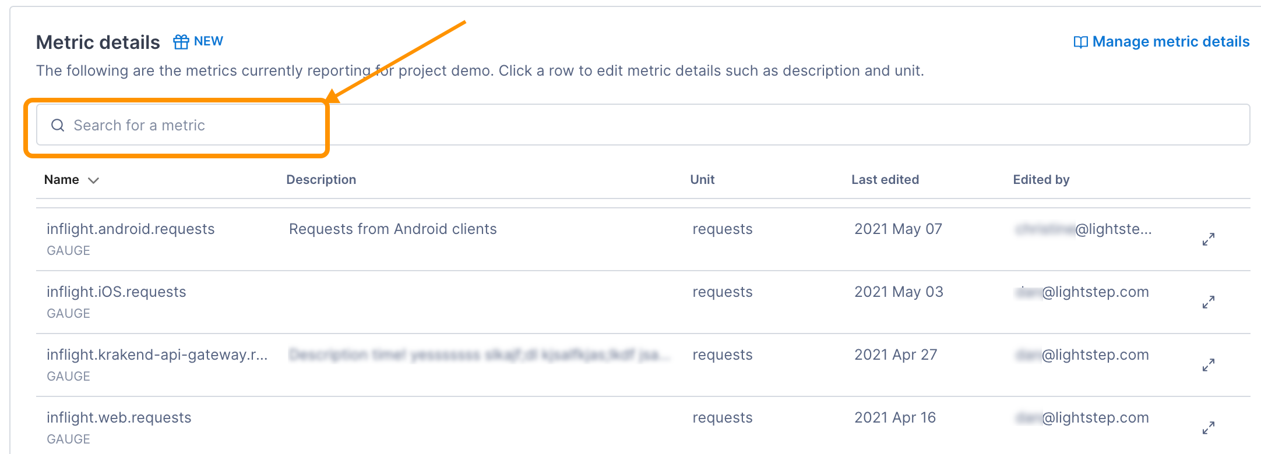Click the Requests from Android clients description

pos(393,229)
